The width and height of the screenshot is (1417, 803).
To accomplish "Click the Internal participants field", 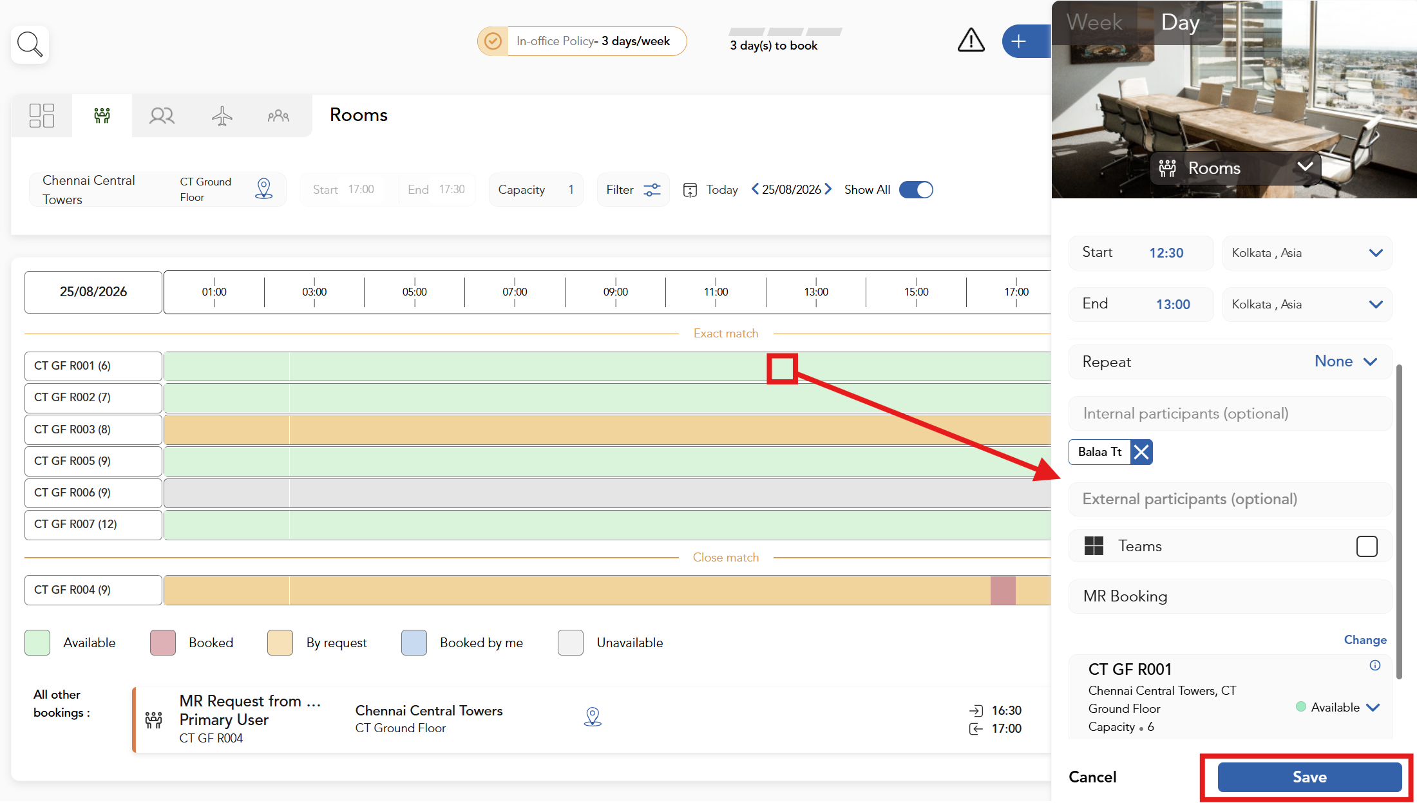I will coord(1230,413).
